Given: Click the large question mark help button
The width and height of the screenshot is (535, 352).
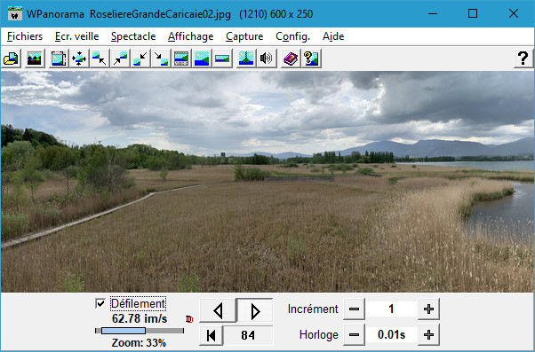Looking at the screenshot, I should pos(523,59).
